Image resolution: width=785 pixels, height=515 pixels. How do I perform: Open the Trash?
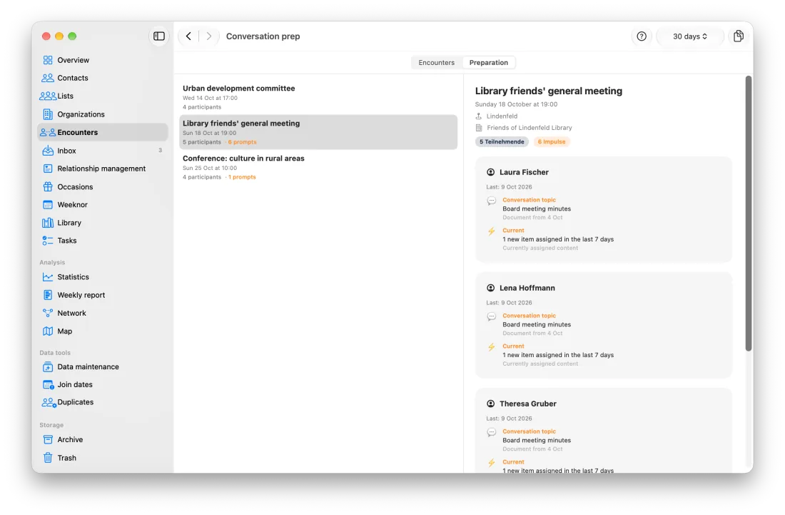coord(103,458)
